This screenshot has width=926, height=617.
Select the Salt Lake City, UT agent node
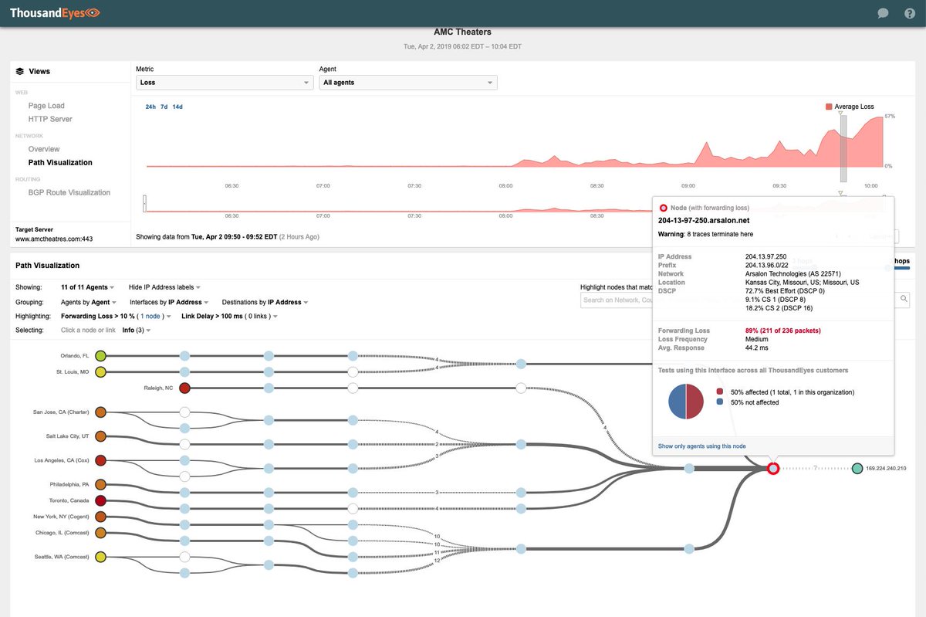point(100,436)
